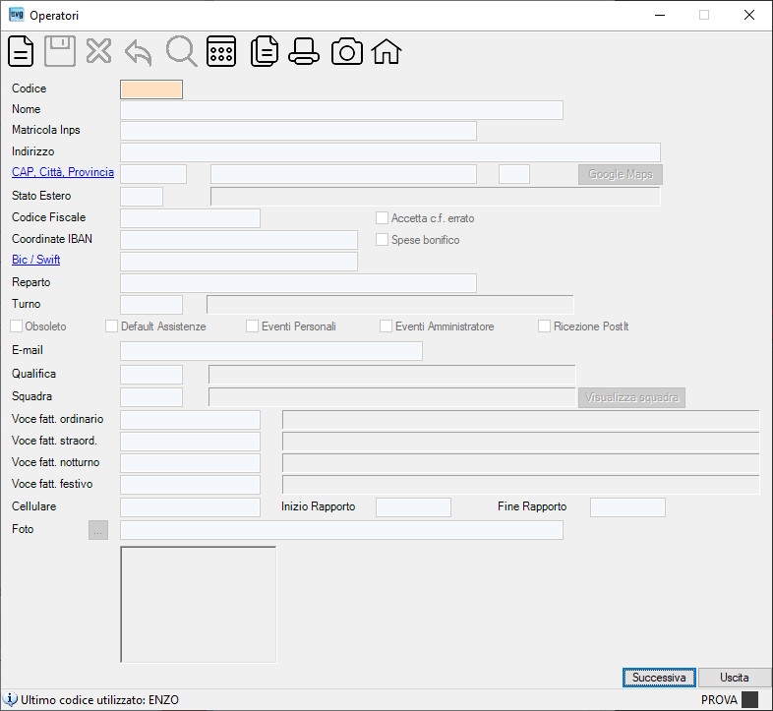This screenshot has height=711, width=773.
Task: Click the camera icon in toolbar
Action: click(347, 52)
